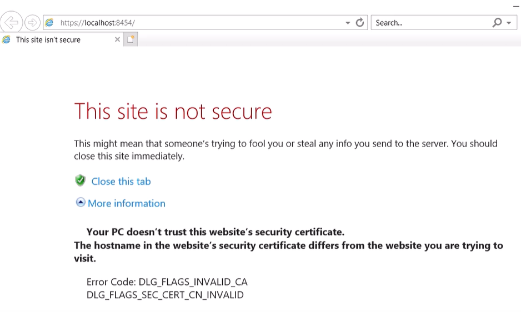The height and width of the screenshot is (312, 521).
Task: Click the "This site is not secure" heading
Action: click(173, 111)
